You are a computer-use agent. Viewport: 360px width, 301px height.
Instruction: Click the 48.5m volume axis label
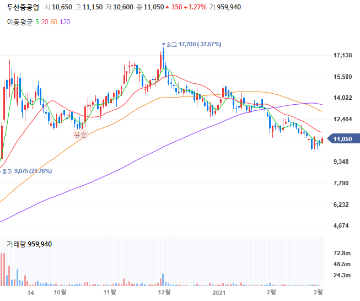point(342,264)
